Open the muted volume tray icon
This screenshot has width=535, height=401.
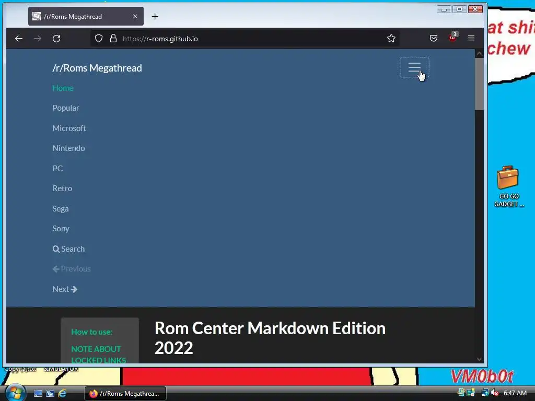coord(495,393)
